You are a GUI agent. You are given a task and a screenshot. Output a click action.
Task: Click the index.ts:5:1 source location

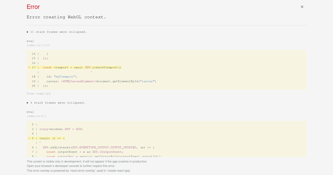(36, 116)
